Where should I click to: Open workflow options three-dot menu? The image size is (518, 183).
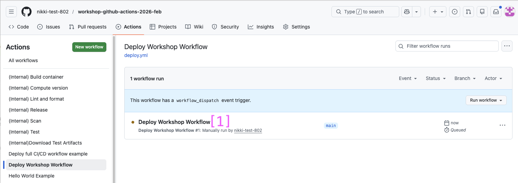click(507, 46)
